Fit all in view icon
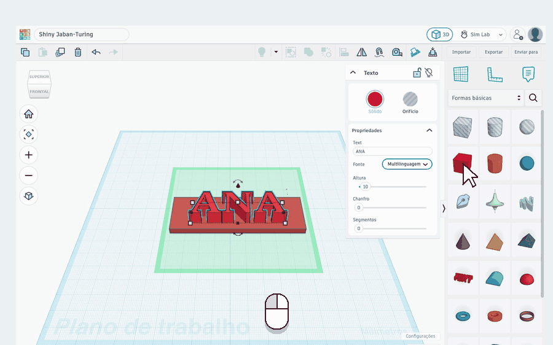 (28, 134)
